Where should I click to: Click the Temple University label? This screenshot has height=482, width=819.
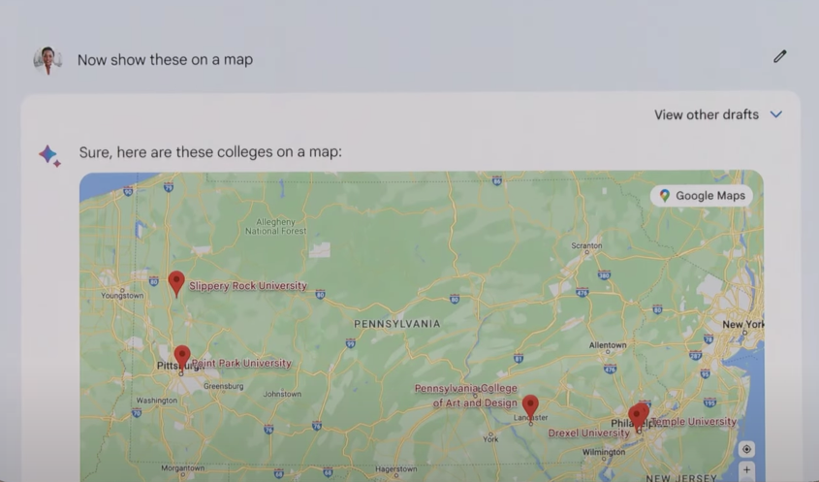coord(694,421)
